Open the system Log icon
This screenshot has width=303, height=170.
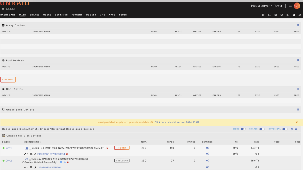288,15
